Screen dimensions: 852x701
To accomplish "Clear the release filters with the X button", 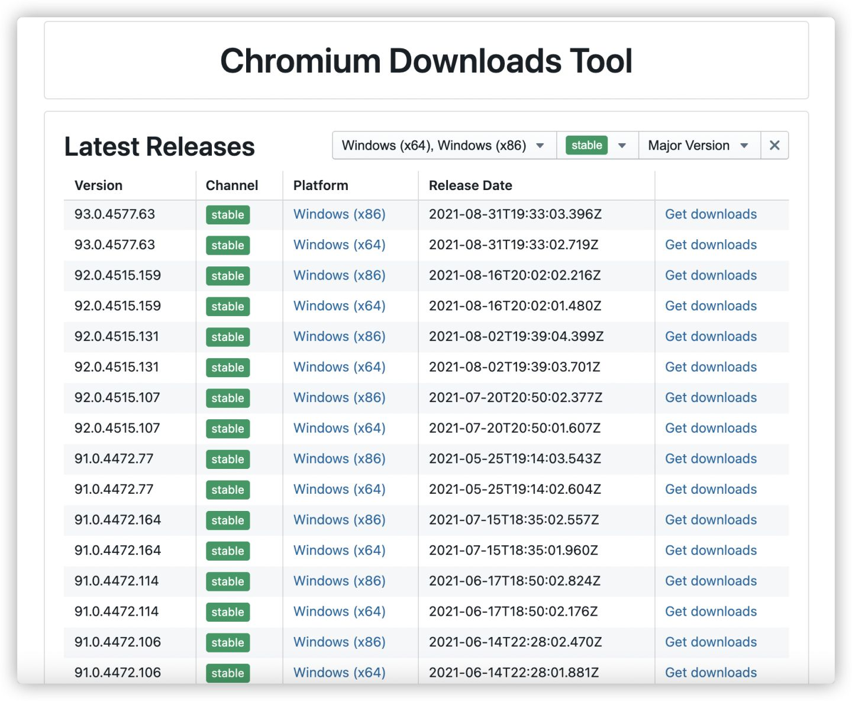I will 774,146.
